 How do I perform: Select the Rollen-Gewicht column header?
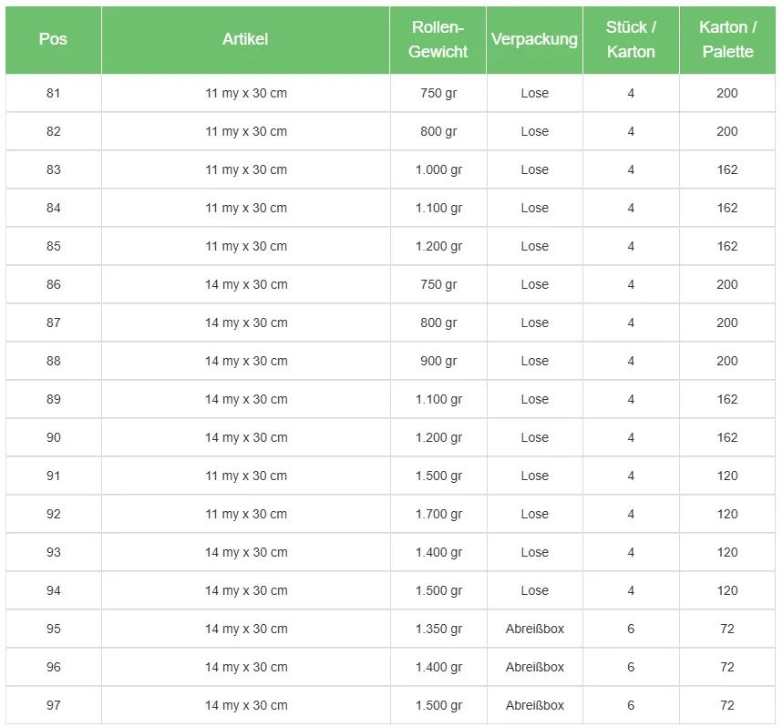click(x=438, y=39)
